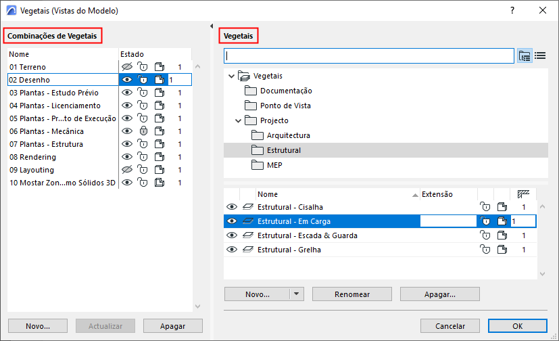Image resolution: width=559 pixels, height=341 pixels.
Task: Click wireframe icon for Estrutural - Grelha
Action: point(502,250)
